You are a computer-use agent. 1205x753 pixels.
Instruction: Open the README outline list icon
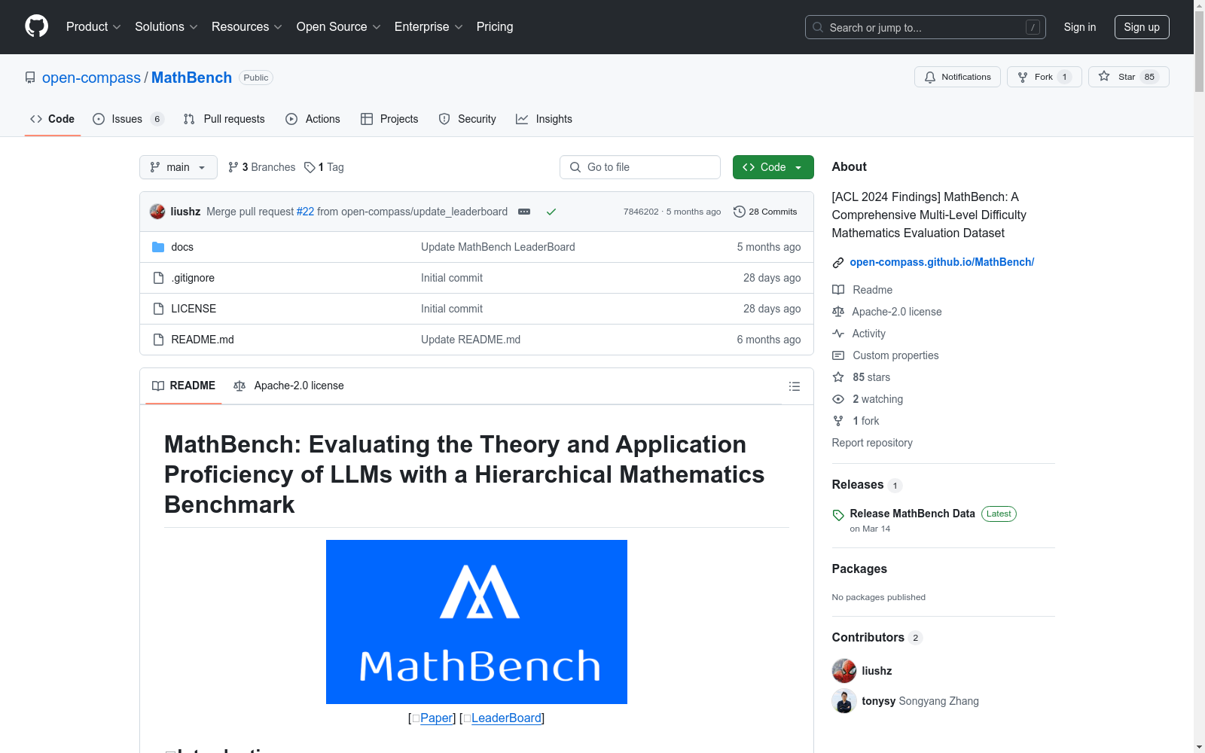[x=795, y=386]
